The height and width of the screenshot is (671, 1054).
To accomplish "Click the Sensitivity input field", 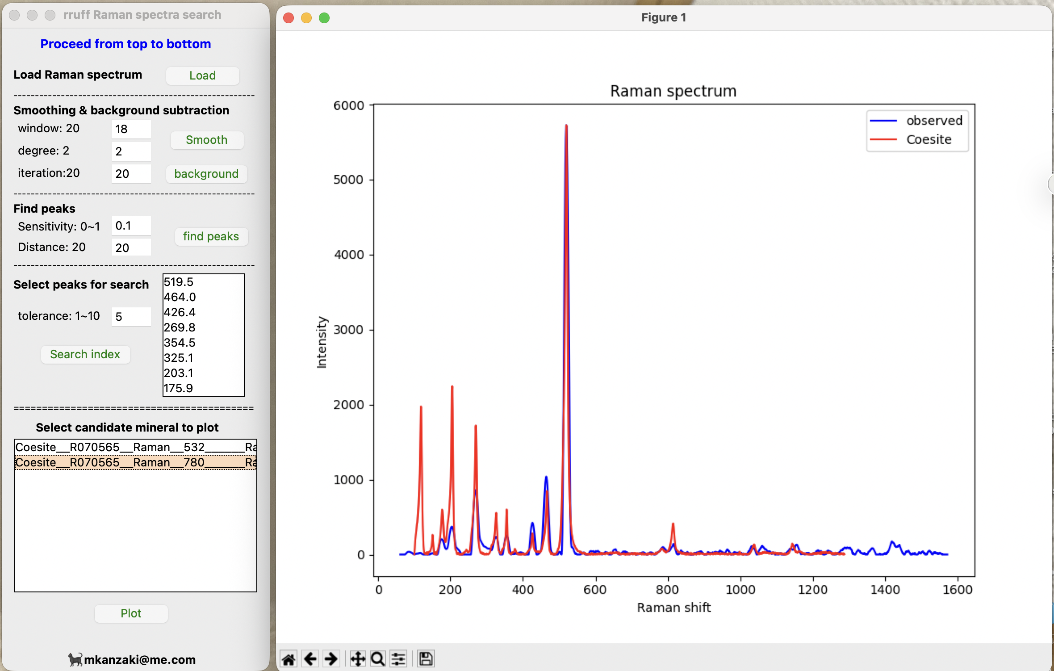I will pyautogui.click(x=130, y=226).
